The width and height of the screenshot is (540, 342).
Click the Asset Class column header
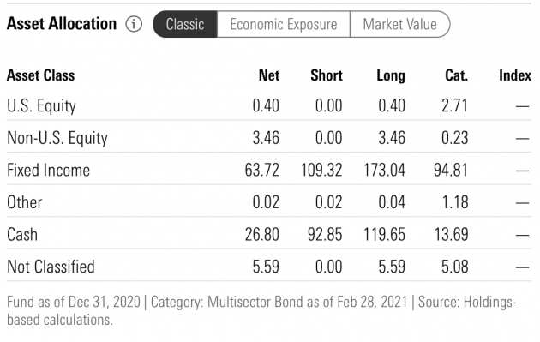[x=40, y=75]
